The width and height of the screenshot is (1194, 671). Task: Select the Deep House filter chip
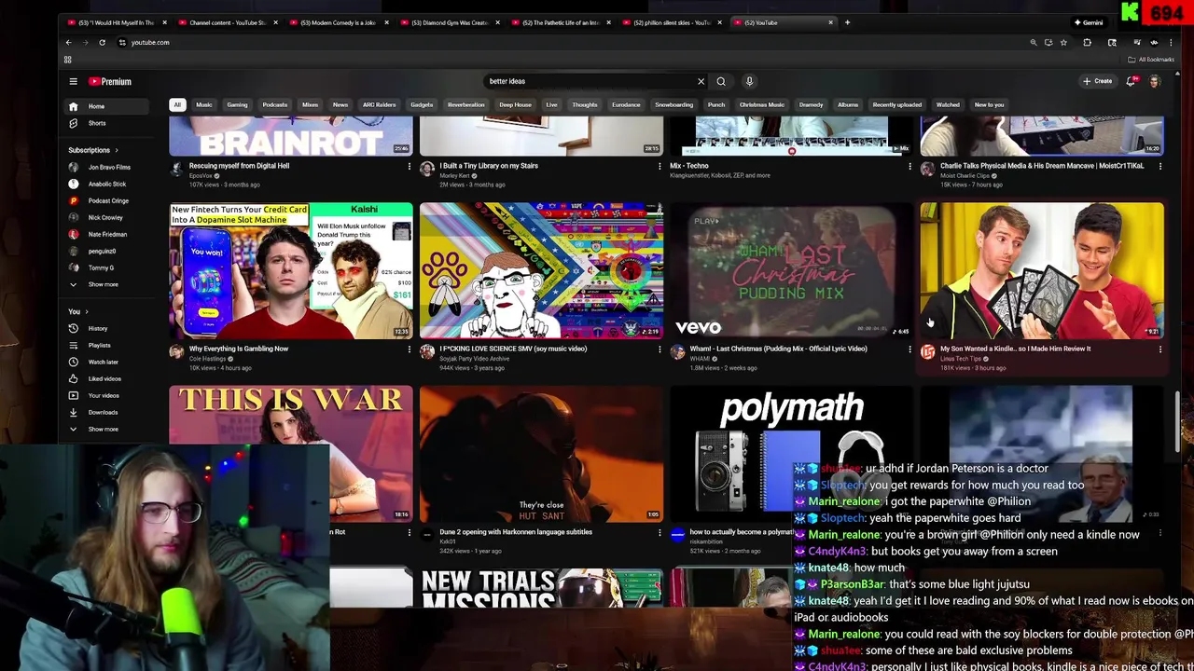[x=515, y=104]
